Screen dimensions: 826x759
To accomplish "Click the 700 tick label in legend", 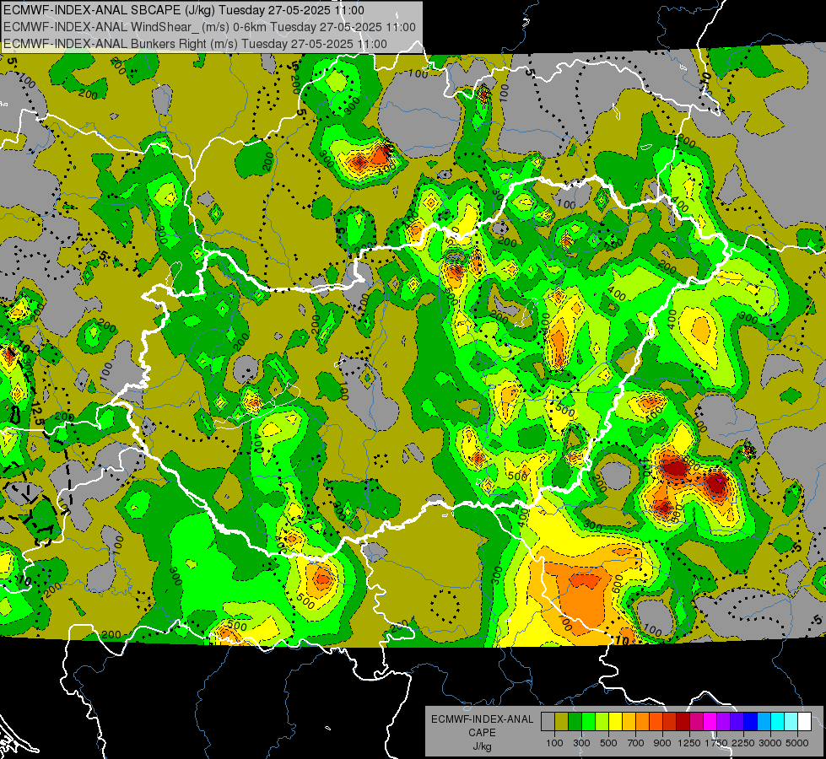I will (636, 743).
